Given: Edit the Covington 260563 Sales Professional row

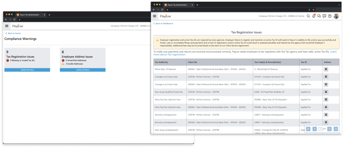Looking at the screenshot, I should click(326, 84).
